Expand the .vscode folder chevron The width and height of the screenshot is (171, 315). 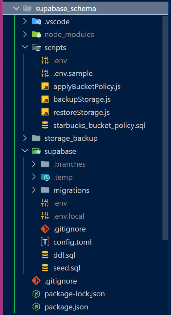tap(25, 21)
